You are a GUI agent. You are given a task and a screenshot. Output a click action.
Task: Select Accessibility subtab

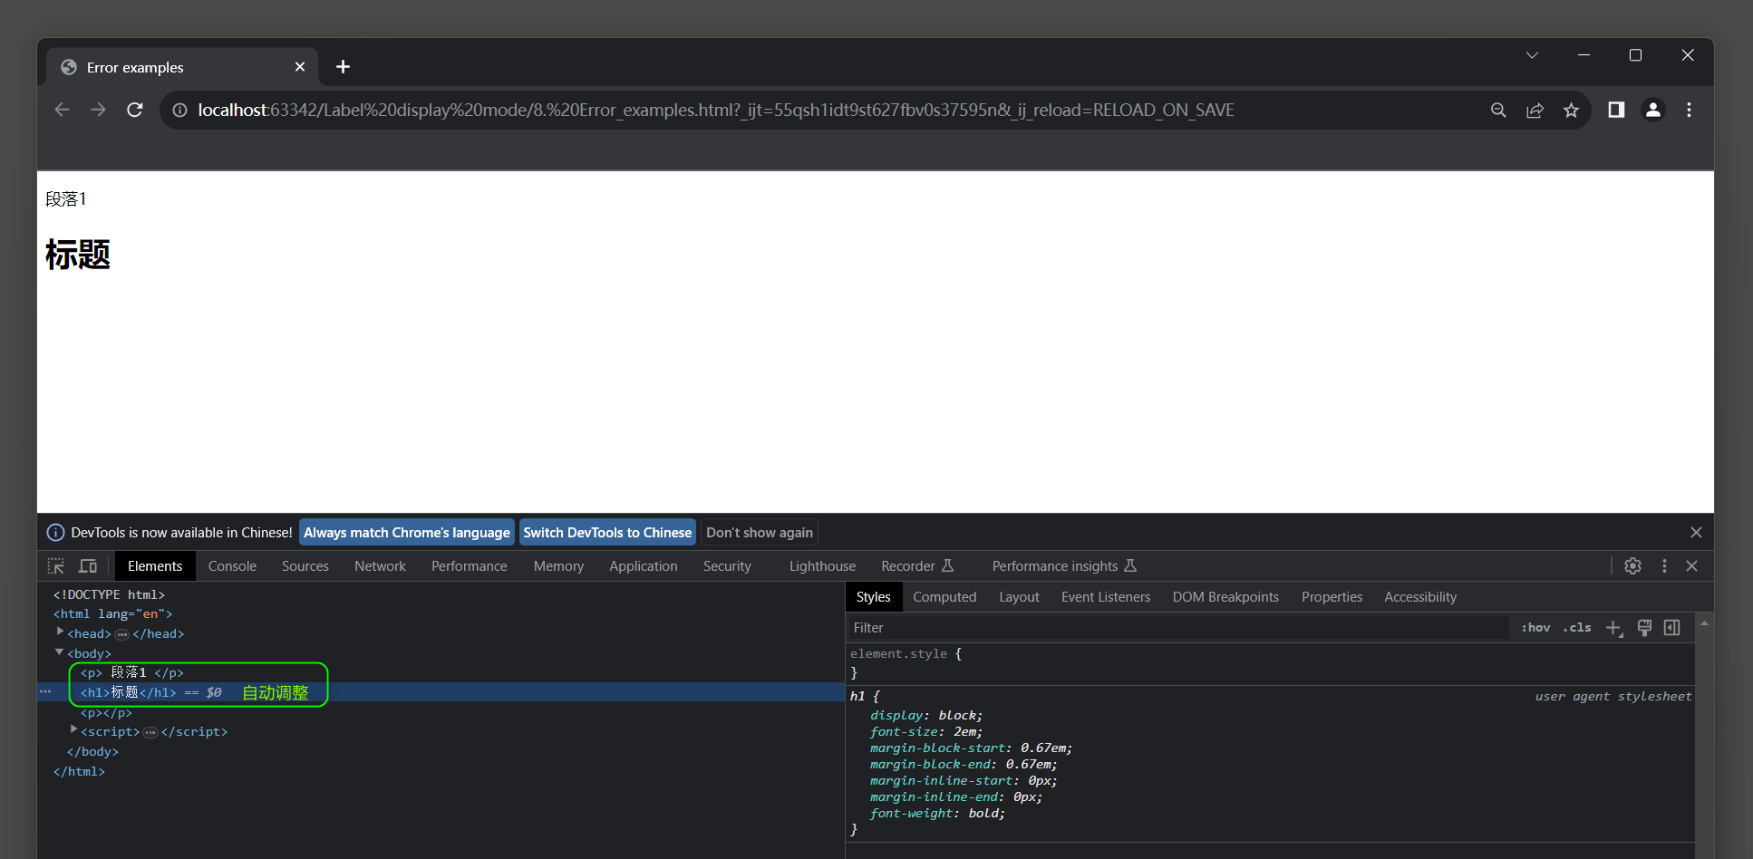pos(1420,597)
